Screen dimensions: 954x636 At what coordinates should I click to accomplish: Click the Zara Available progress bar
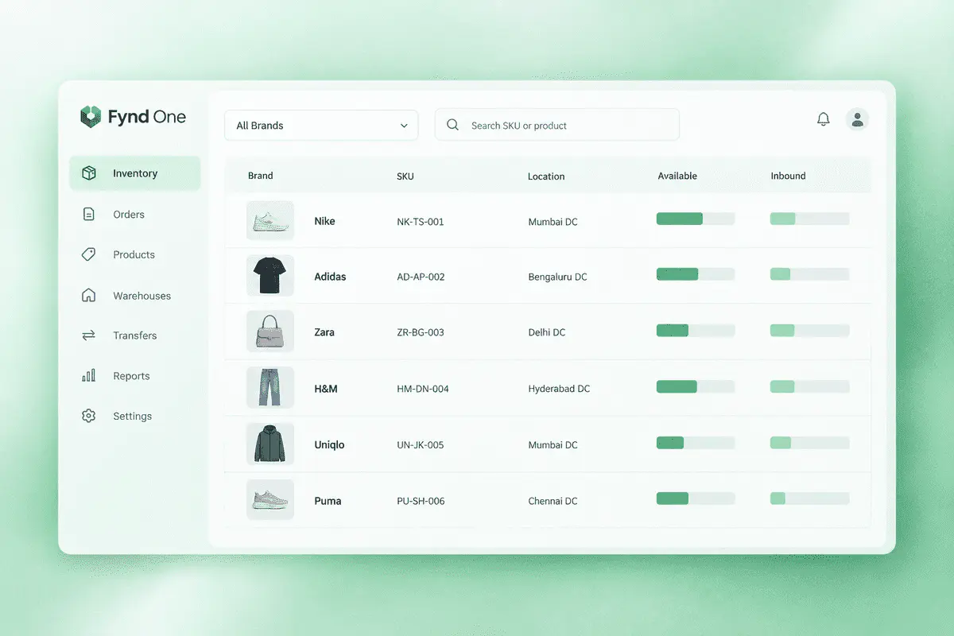click(696, 330)
